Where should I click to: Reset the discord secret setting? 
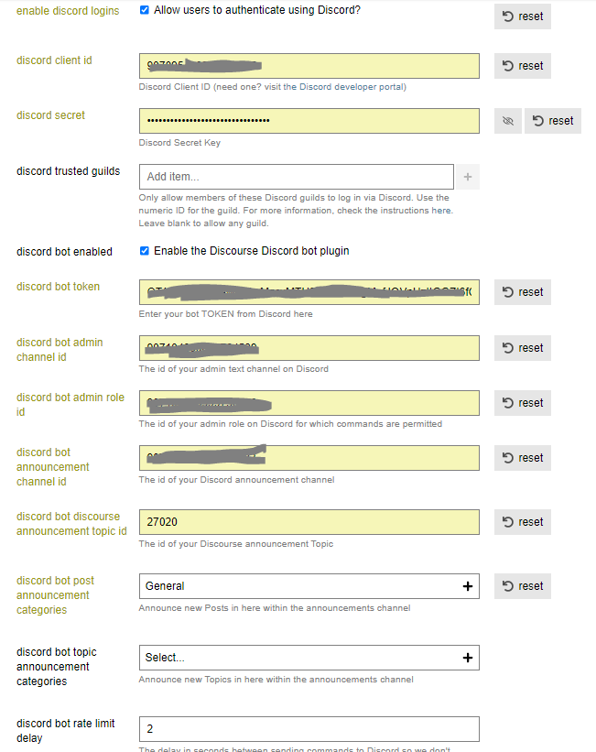552,121
